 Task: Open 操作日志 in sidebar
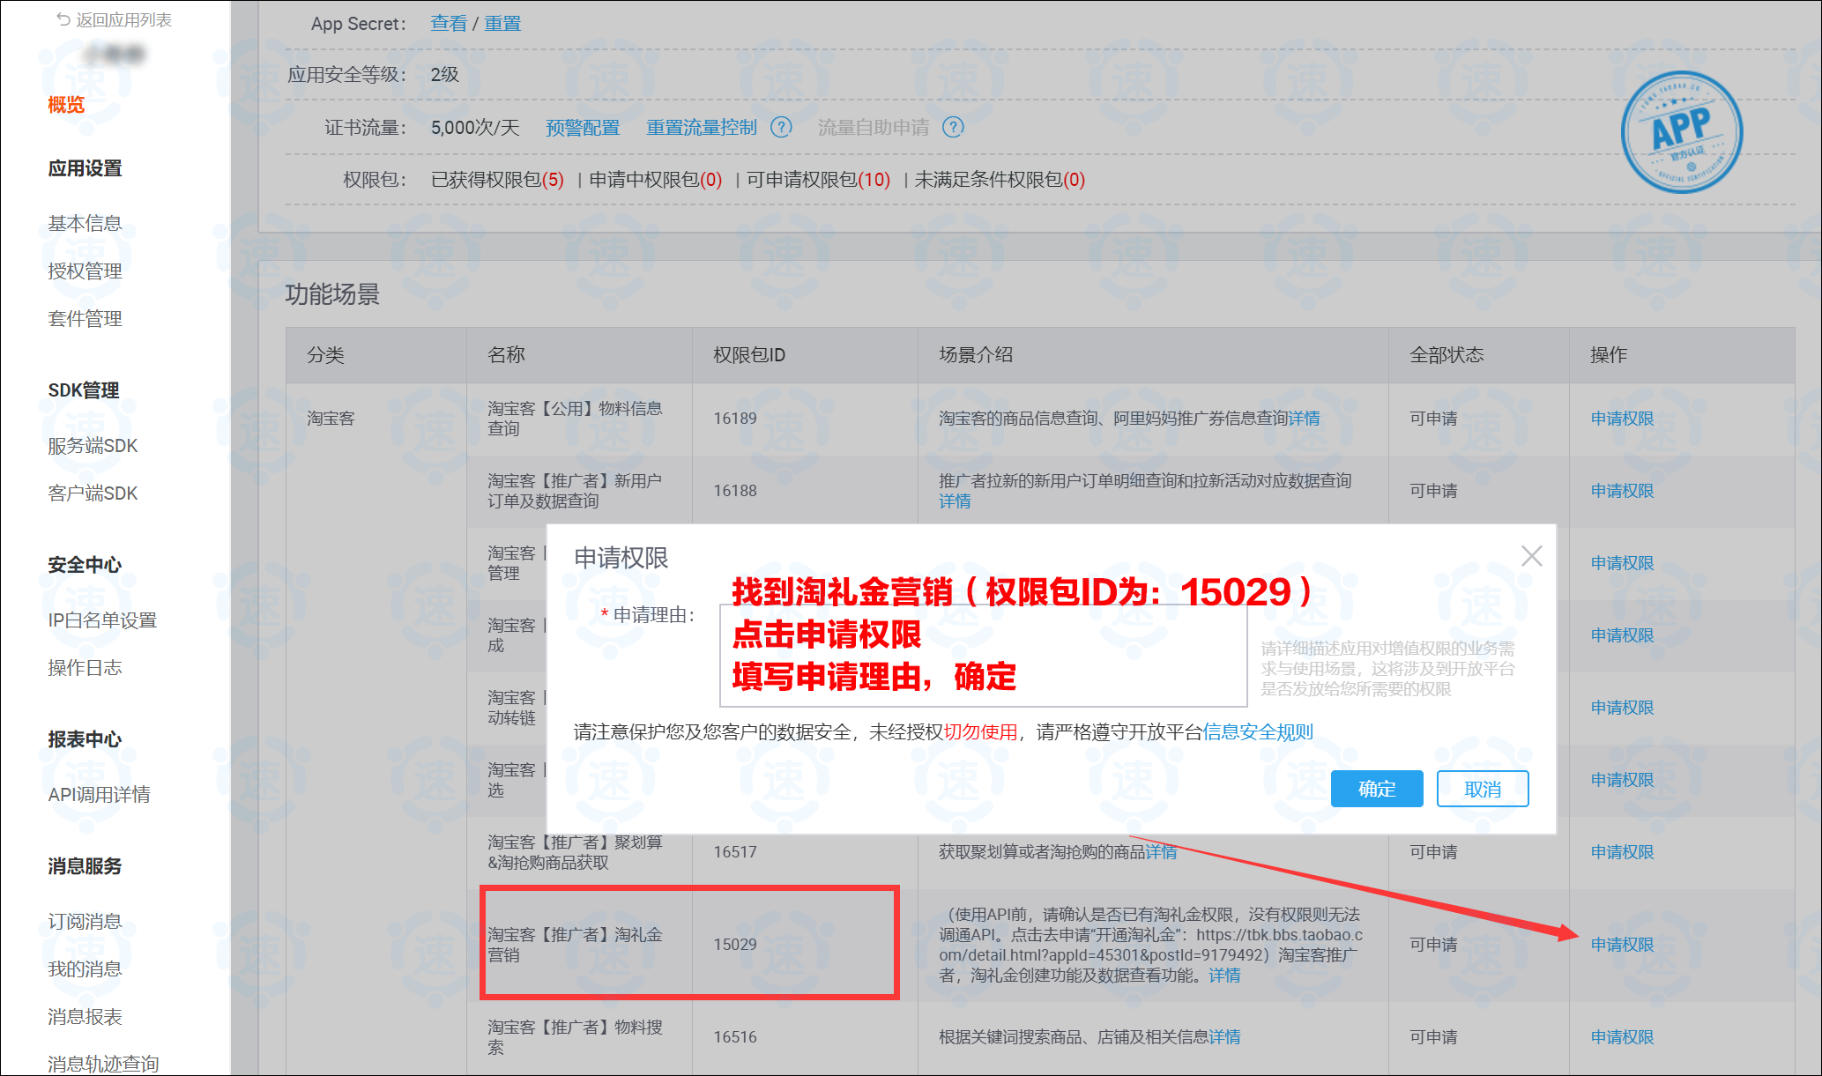(x=85, y=668)
